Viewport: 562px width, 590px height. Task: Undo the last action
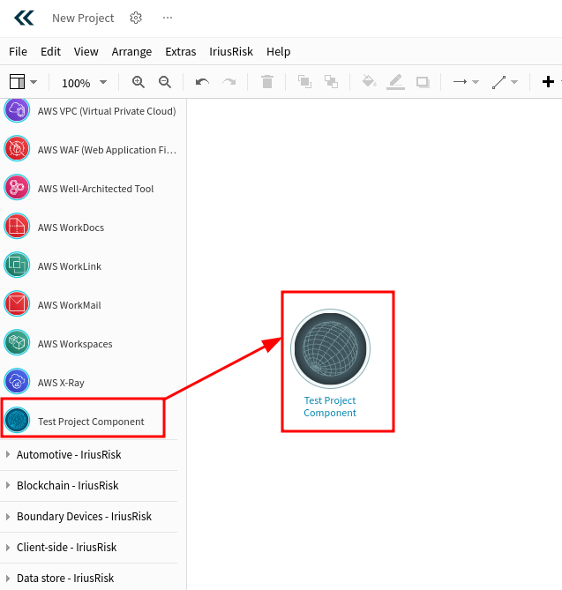coord(202,82)
